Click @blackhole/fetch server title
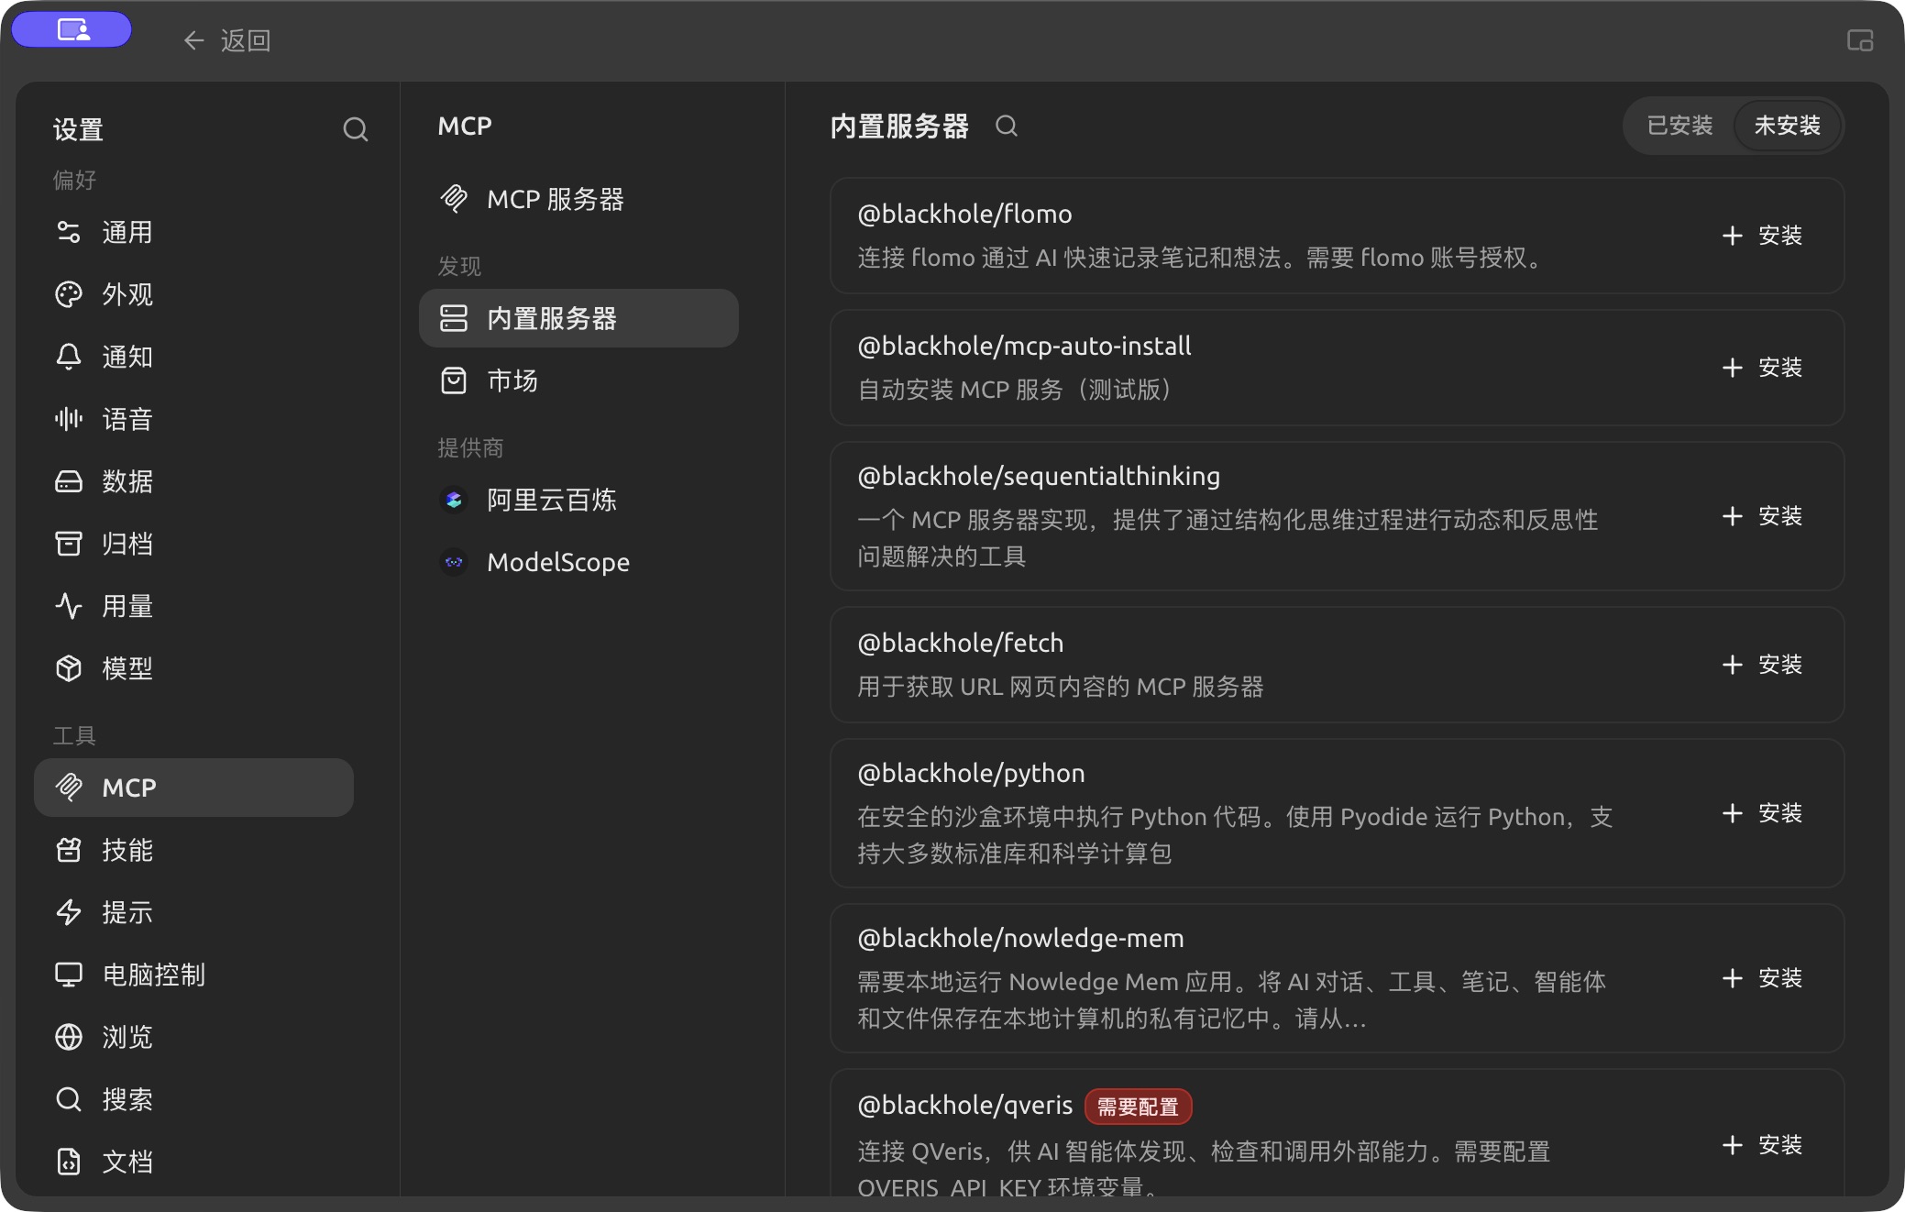Screen dimensions: 1905x1212 (x=960, y=643)
